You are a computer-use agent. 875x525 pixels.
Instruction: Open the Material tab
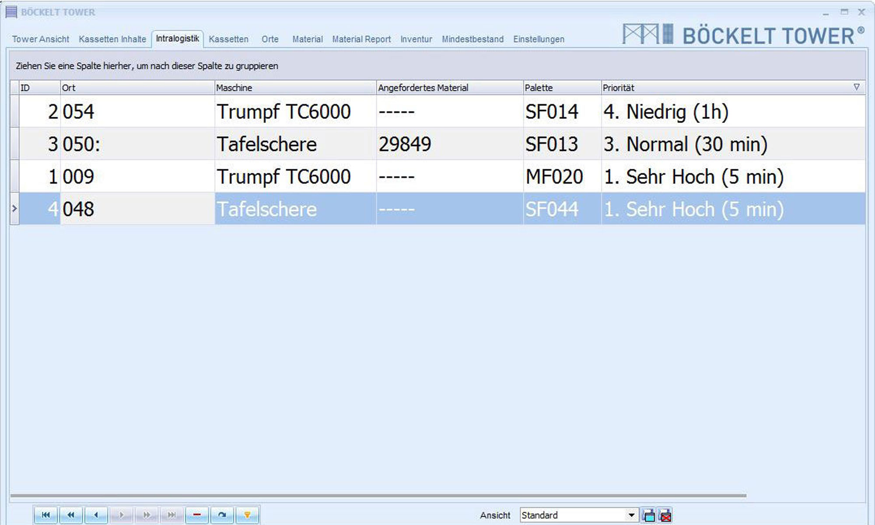[308, 39]
